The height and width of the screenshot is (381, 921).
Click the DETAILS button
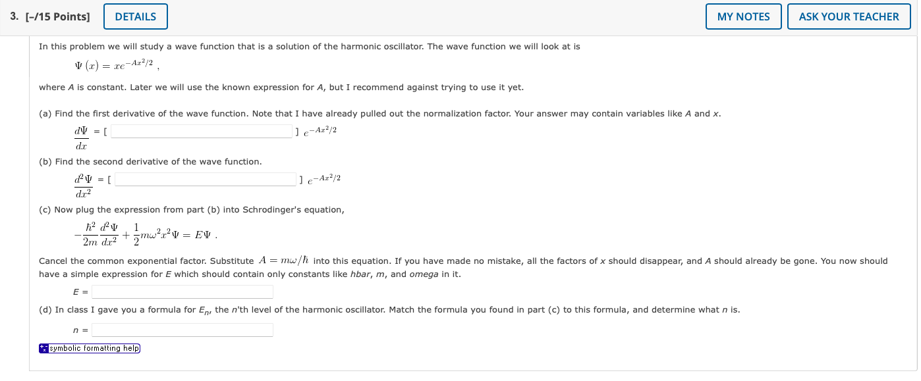[135, 16]
